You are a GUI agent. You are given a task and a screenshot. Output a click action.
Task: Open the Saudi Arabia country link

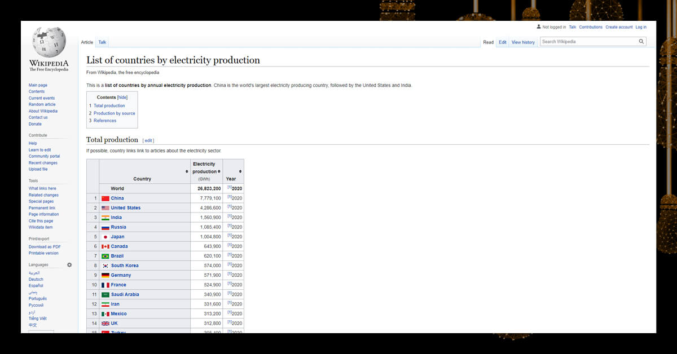pyautogui.click(x=125, y=294)
